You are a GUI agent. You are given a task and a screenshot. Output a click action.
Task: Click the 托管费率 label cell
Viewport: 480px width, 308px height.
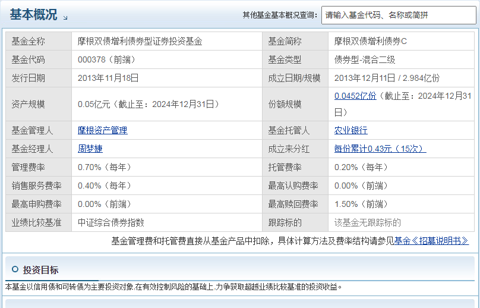pos(295,167)
